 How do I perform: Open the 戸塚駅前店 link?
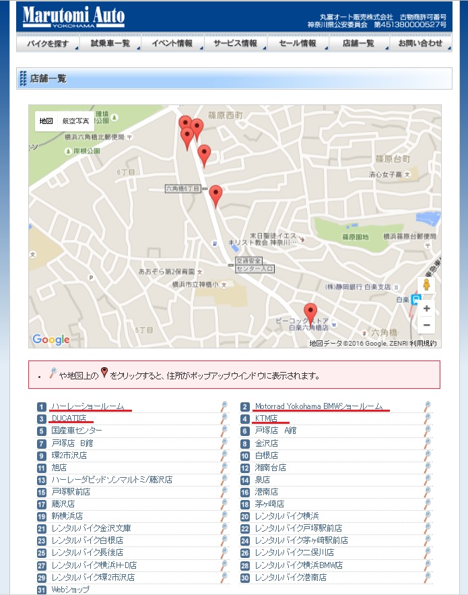click(71, 492)
